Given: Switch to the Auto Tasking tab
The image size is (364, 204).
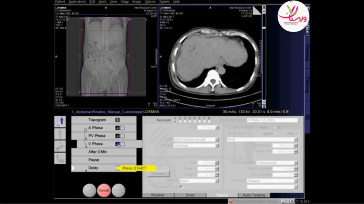Looking at the screenshot, I should 254,195.
